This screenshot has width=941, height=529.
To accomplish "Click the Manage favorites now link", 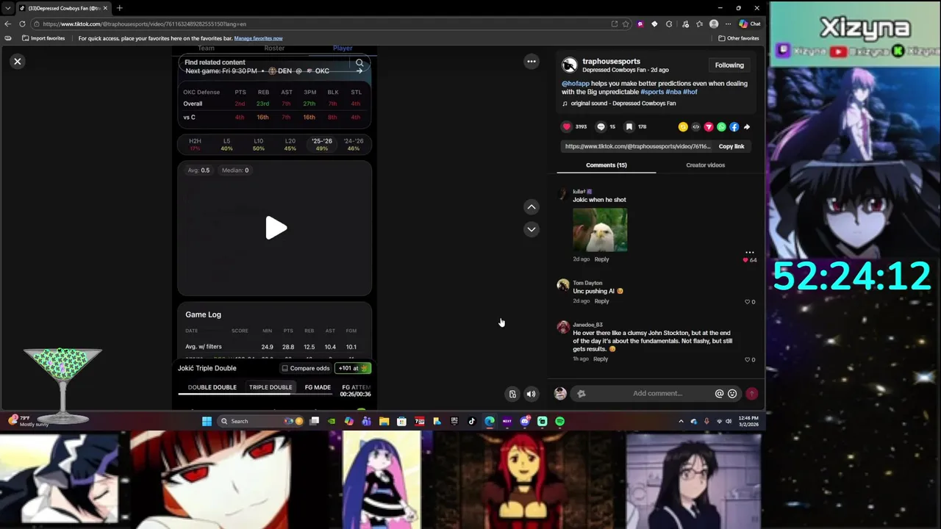I will pos(258,38).
